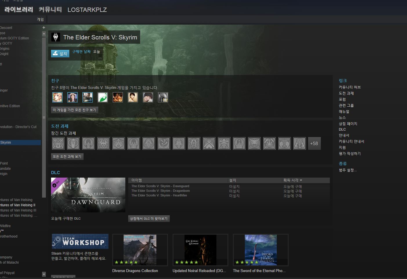
Task: Click 이 게임을 가진 모든 친구 보기 button
Action: 75,110
